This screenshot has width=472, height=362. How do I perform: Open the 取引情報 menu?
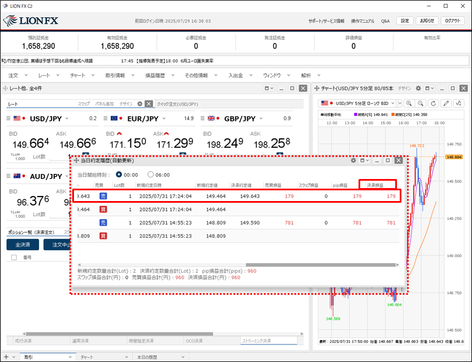[119, 75]
